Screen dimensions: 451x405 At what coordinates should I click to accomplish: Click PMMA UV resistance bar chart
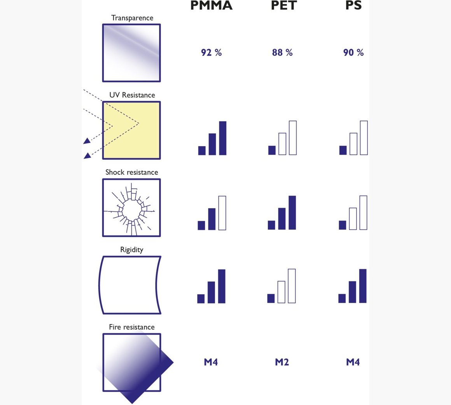click(212, 138)
